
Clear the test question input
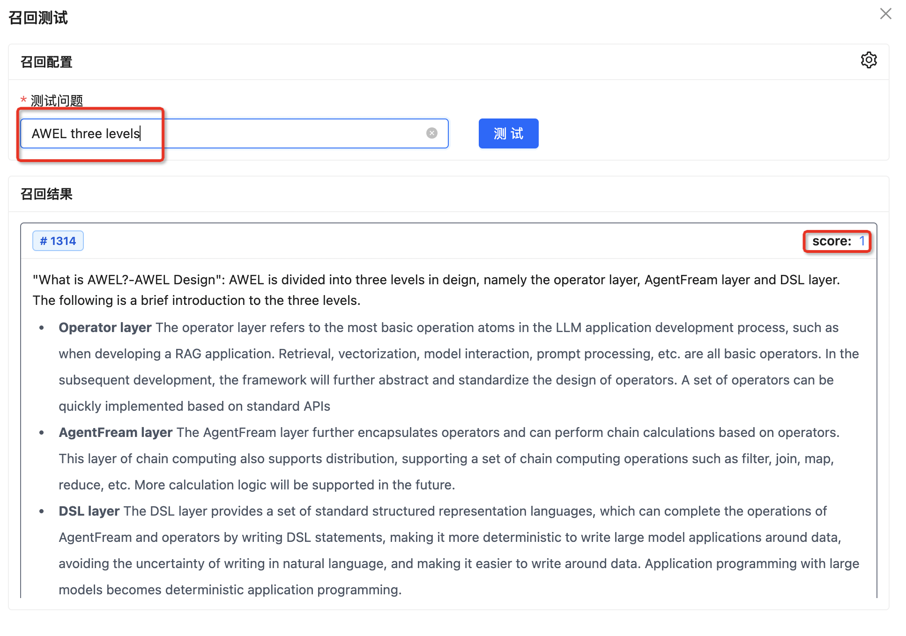tap(431, 133)
